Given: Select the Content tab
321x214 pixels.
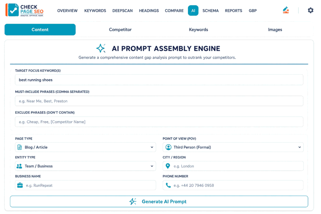Looking at the screenshot, I should click(40, 30).
